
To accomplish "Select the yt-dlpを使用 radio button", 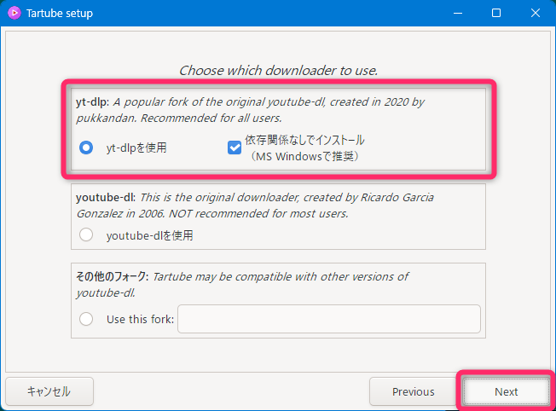I will pos(86,148).
